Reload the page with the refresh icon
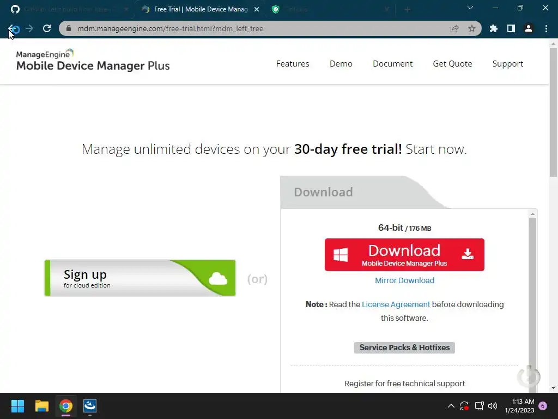 pos(47,28)
